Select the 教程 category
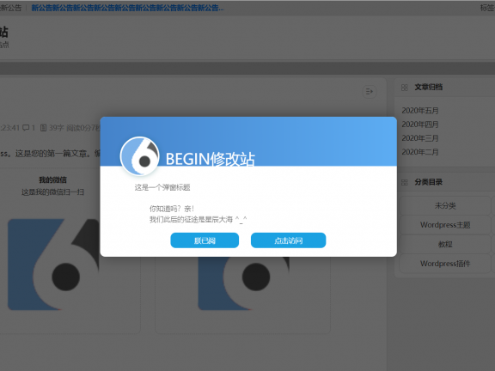This screenshot has width=495, height=371. 445,244
